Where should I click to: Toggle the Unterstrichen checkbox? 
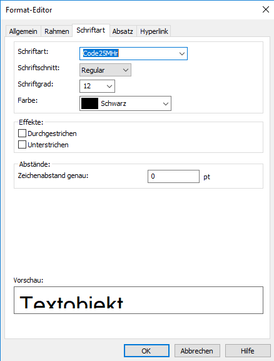coord(22,145)
